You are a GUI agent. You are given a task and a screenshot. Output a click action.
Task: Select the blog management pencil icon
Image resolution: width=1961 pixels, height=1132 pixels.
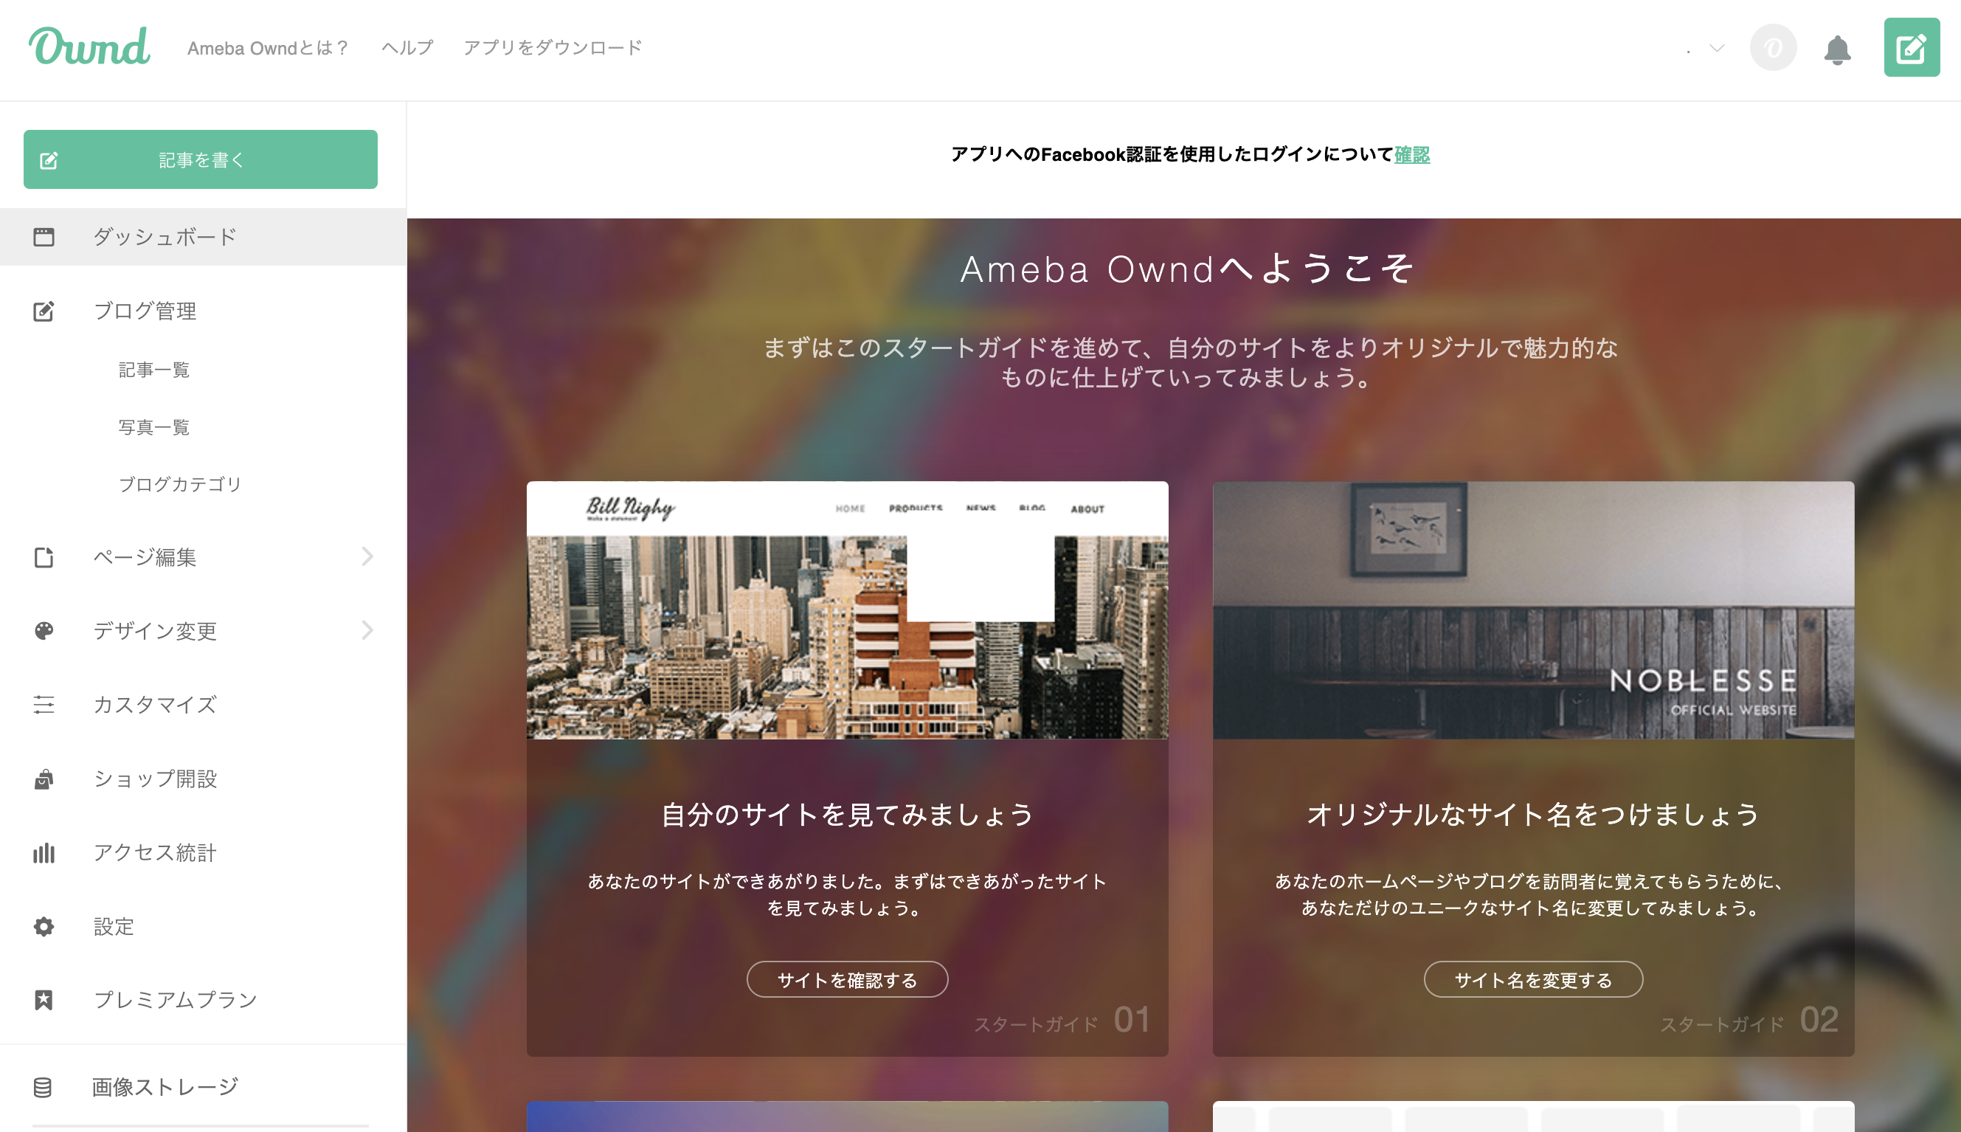tap(44, 310)
